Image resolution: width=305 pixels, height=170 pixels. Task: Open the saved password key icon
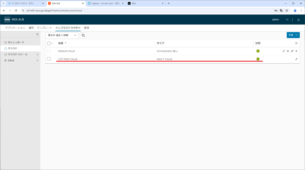point(276,11)
